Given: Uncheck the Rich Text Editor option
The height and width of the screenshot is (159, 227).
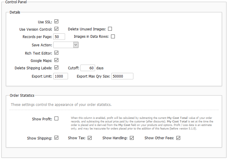Looking at the screenshot, I should pyautogui.click(x=56, y=53).
